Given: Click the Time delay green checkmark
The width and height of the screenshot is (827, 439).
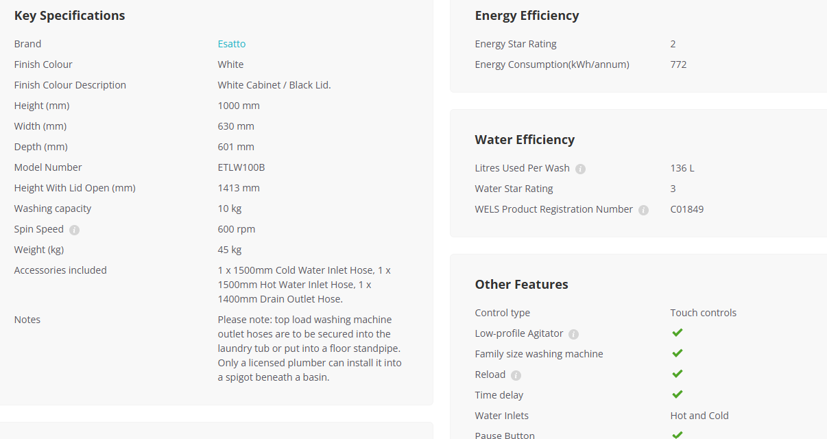Looking at the screenshot, I should click(677, 394).
